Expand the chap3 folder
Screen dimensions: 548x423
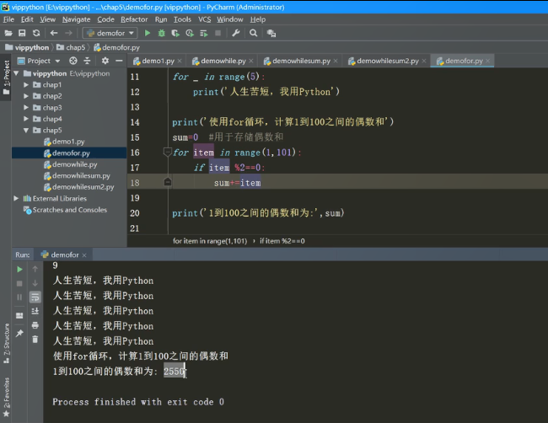pos(26,108)
